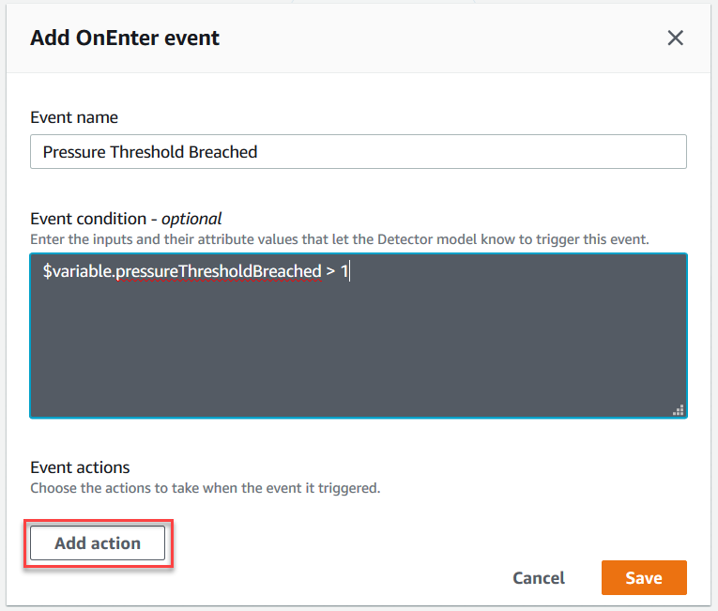The height and width of the screenshot is (611, 718).
Task: Close the Add OnEnter event dialog
Action: (675, 38)
